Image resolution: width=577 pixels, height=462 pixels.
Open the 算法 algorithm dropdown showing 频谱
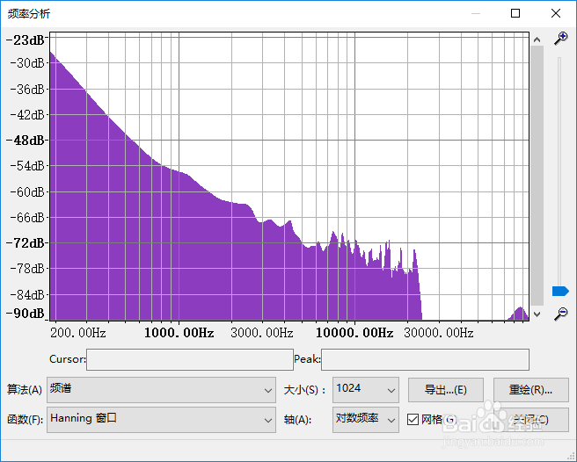click(161, 390)
